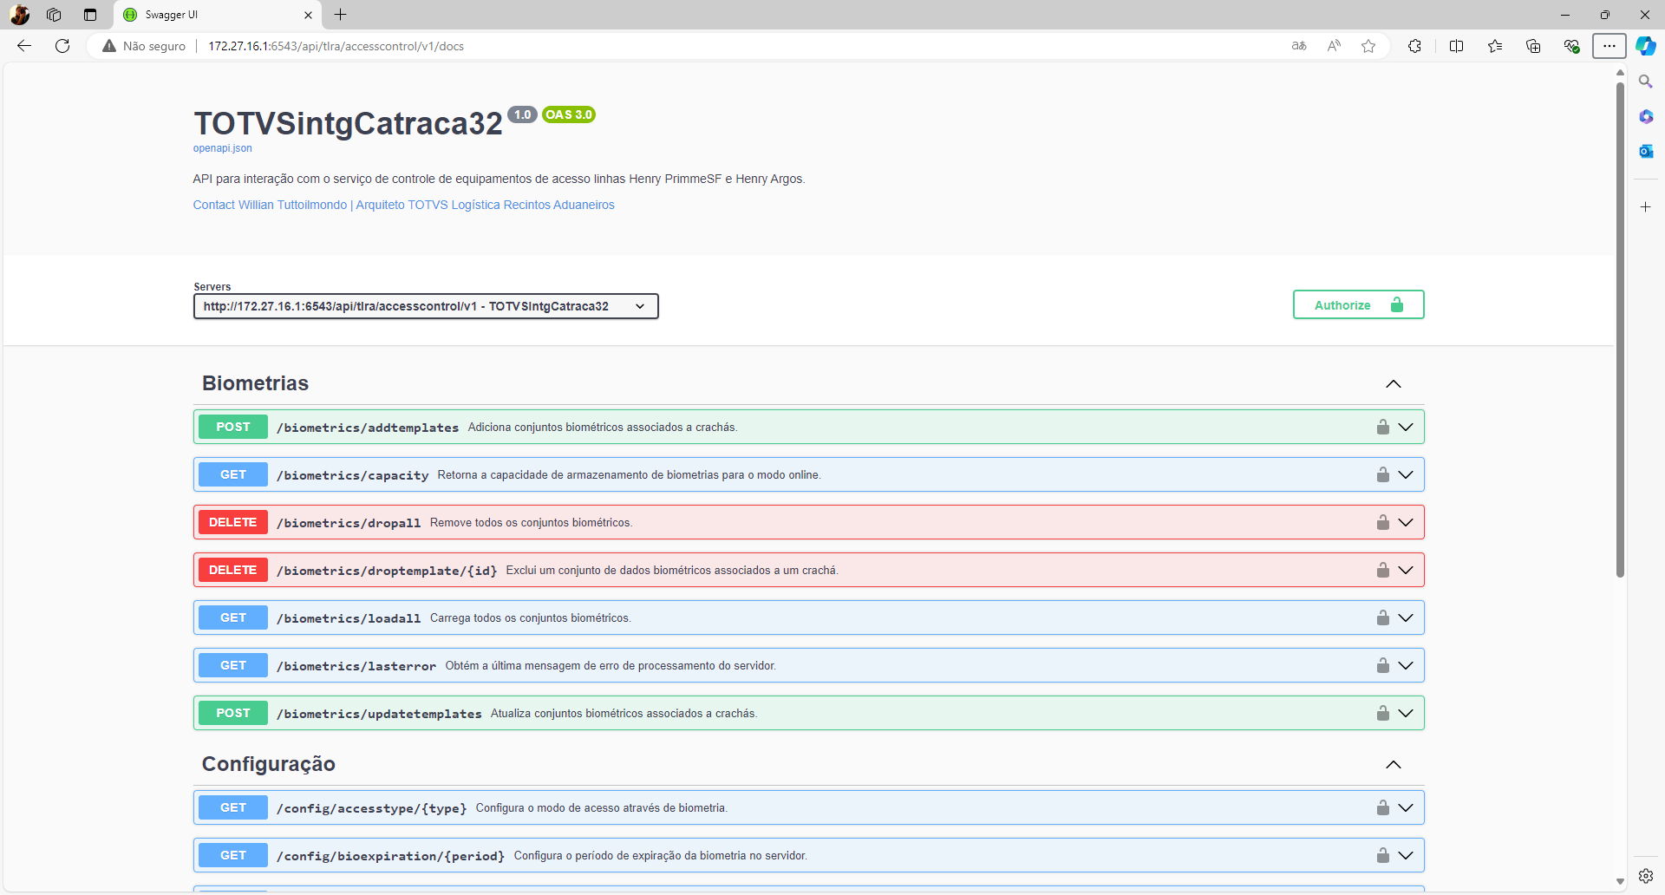Click the lock icon on /biometrics/loadall
The image size is (1665, 895).
pyautogui.click(x=1383, y=617)
